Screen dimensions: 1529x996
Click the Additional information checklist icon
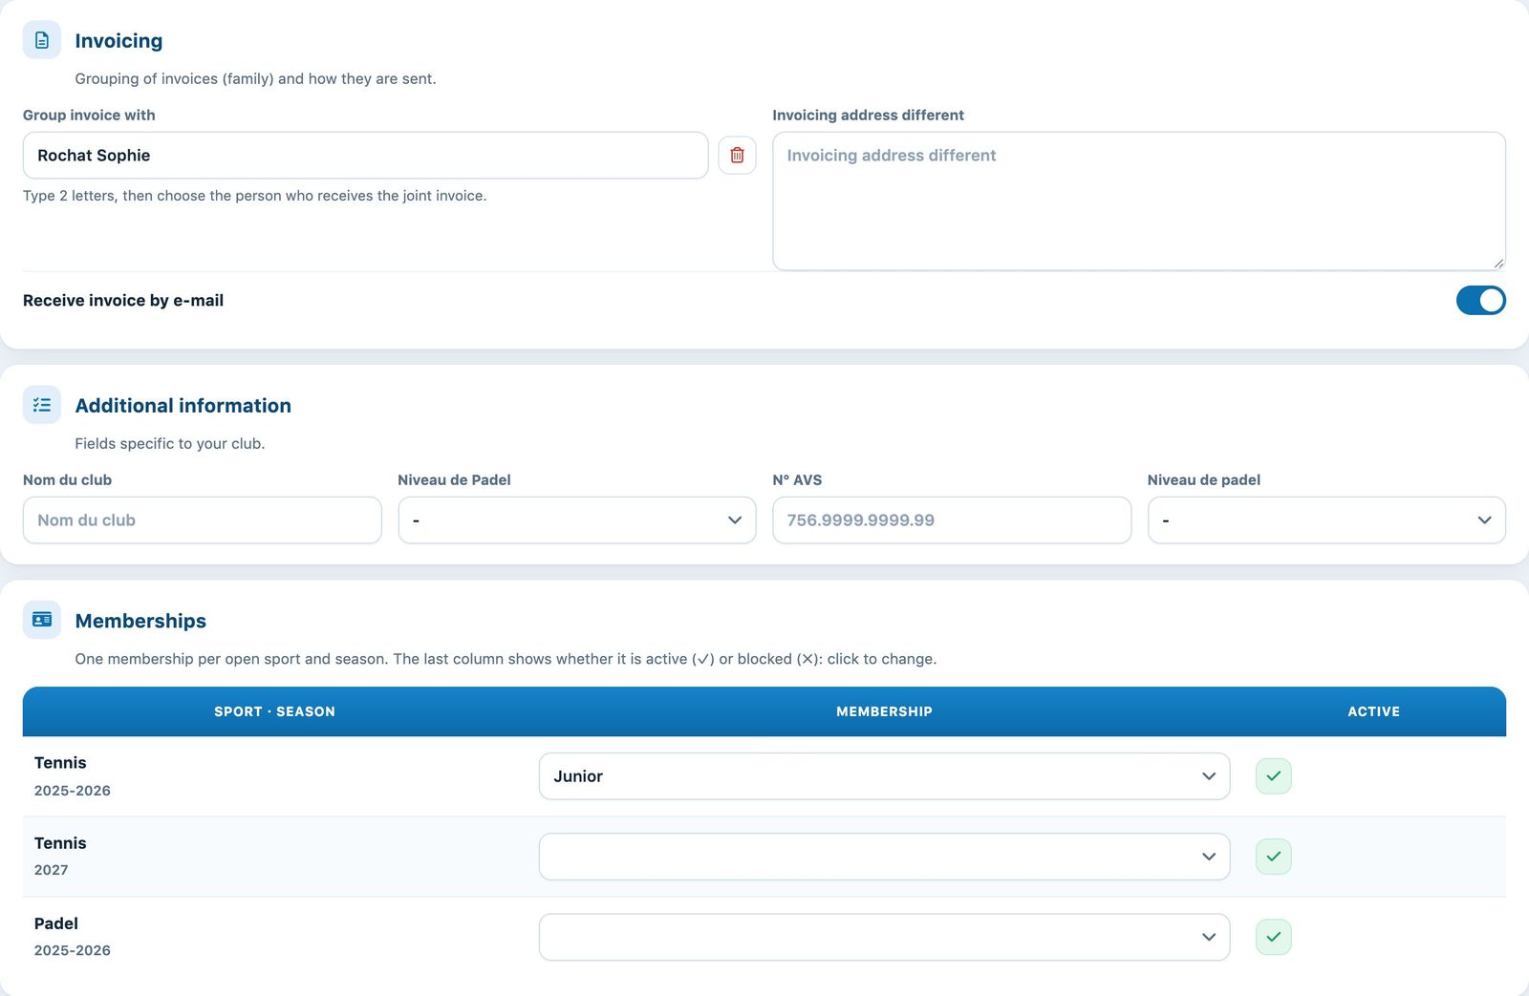click(x=41, y=405)
